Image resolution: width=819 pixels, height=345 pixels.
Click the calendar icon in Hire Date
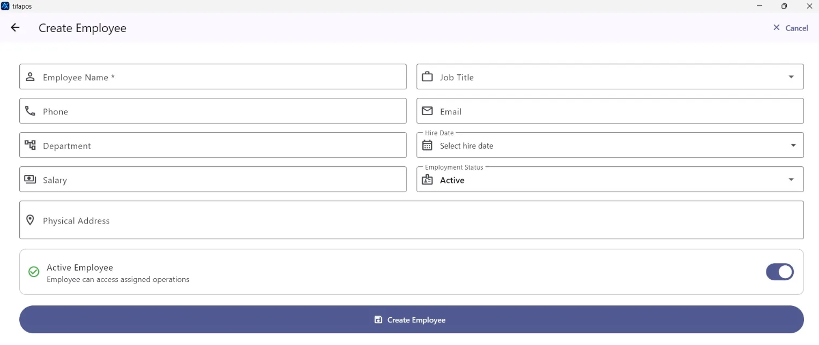point(427,145)
